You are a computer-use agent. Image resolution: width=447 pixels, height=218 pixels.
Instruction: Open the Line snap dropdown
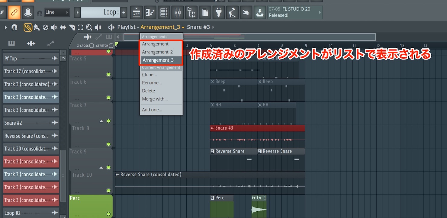coord(57,12)
